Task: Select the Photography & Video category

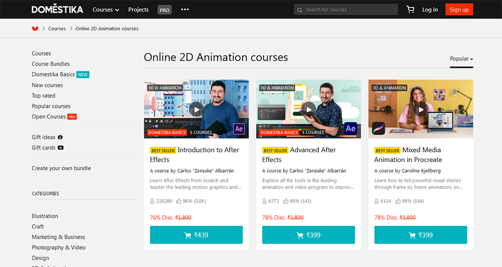Action: pyautogui.click(x=59, y=248)
